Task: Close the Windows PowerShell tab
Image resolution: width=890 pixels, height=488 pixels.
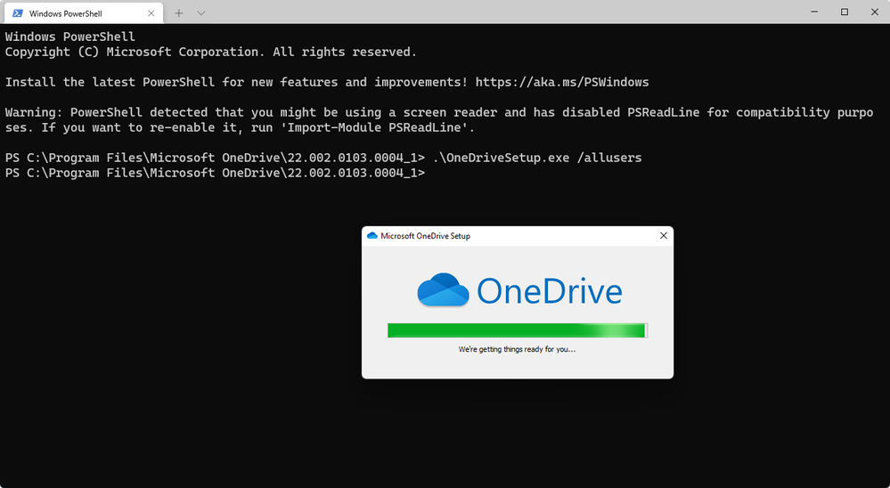Action: pyautogui.click(x=151, y=13)
